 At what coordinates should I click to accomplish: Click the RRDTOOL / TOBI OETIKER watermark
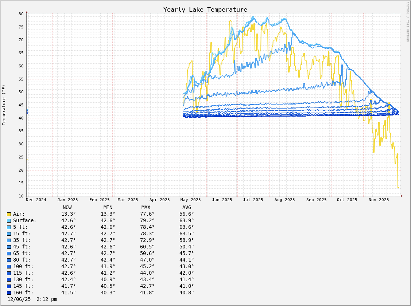tap(407, 22)
